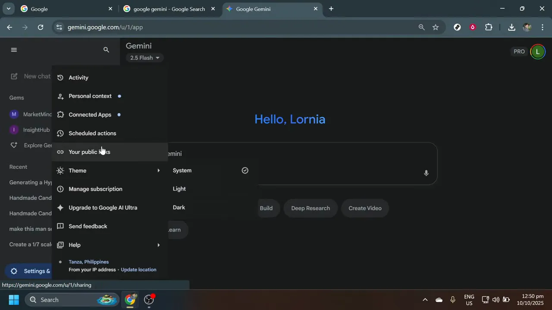Select the System theme option
This screenshot has height=310, width=552.
coord(211,170)
